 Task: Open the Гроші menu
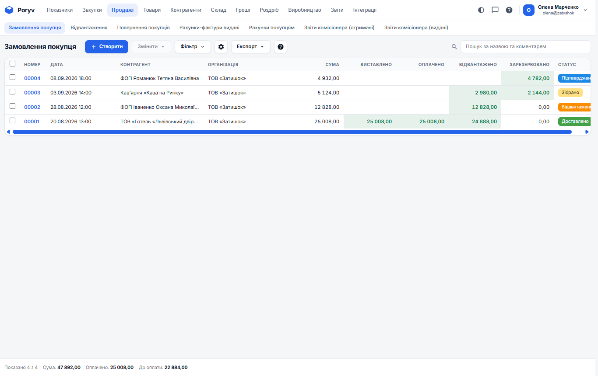(x=243, y=10)
